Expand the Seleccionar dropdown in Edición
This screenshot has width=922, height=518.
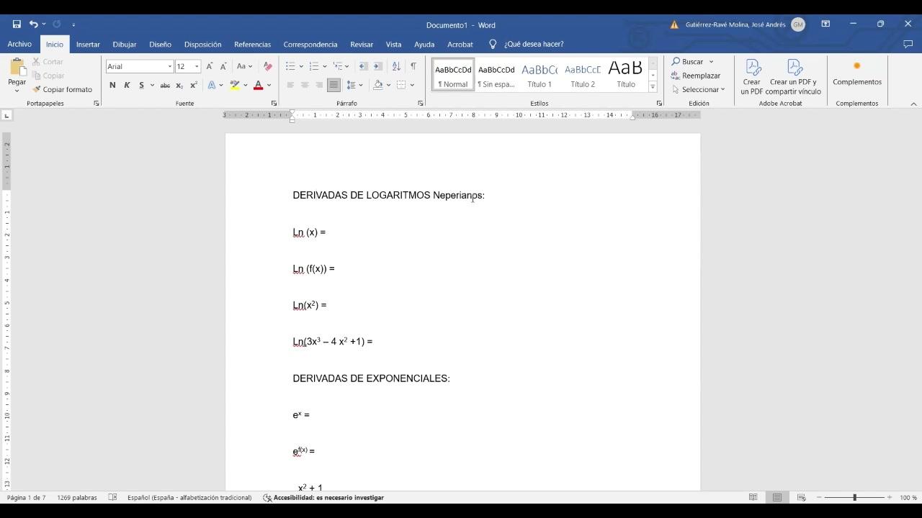[x=699, y=89]
